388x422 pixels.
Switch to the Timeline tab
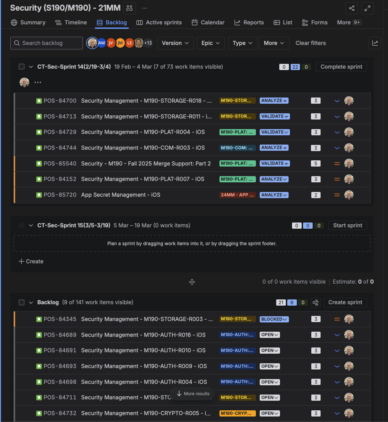71,22
